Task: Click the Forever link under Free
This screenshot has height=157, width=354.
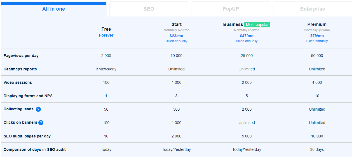Action: point(106,35)
